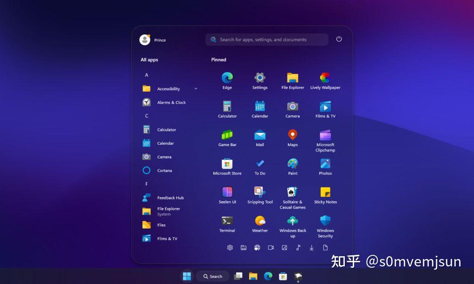Switch to the All apps view

[149, 60]
